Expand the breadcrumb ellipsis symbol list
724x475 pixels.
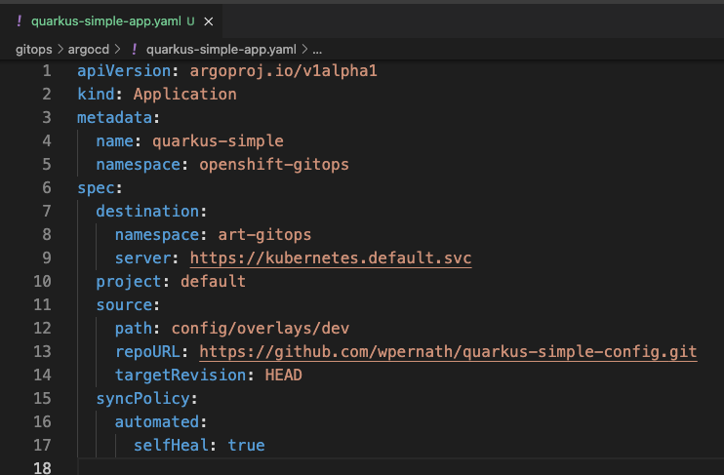[x=317, y=50]
